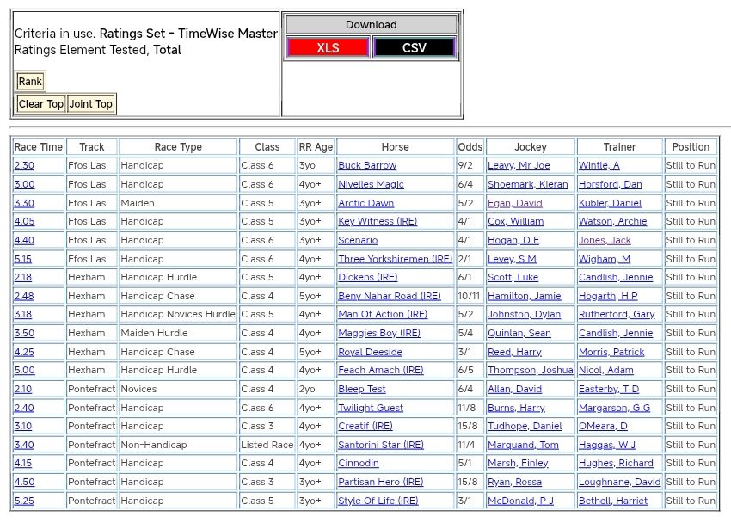Open jockey Tudhope, Daniel's profile

pyautogui.click(x=525, y=427)
